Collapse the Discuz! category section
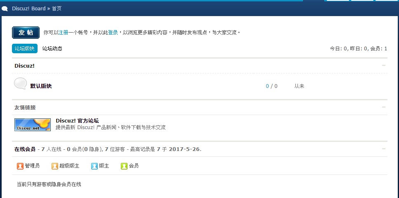Screen dimensions: 399x198 click(384, 66)
